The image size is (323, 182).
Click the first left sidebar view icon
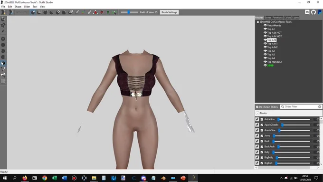3,19
